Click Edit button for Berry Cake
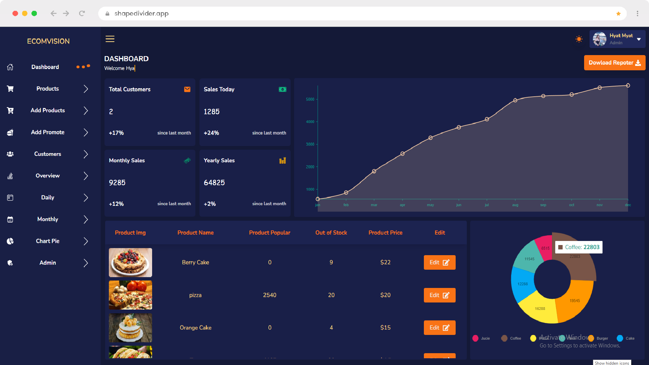649x365 pixels. (439, 263)
